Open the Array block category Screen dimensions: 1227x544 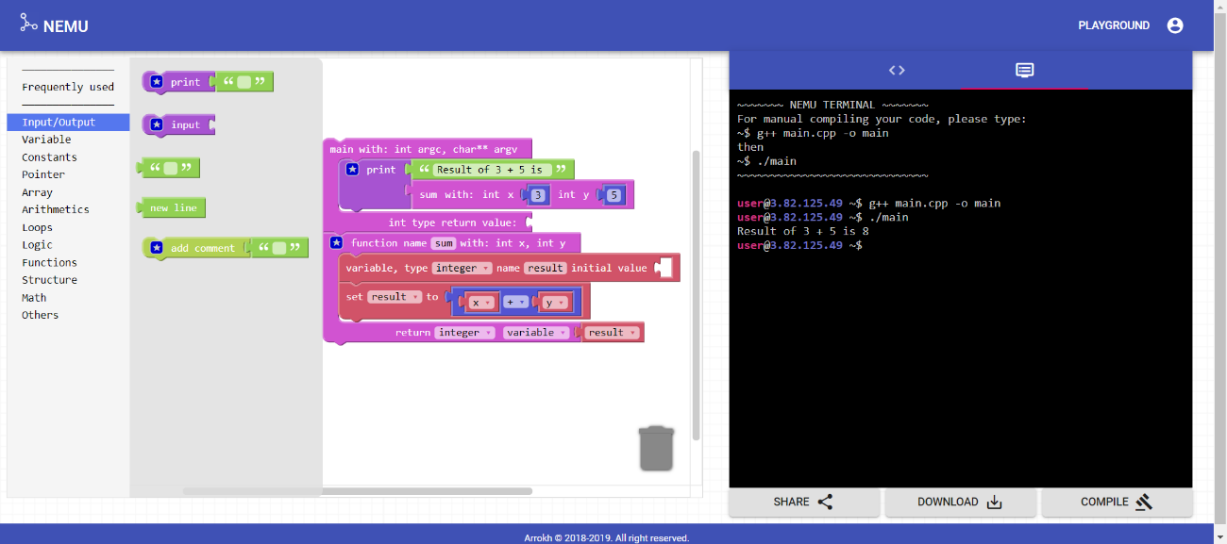click(68, 192)
